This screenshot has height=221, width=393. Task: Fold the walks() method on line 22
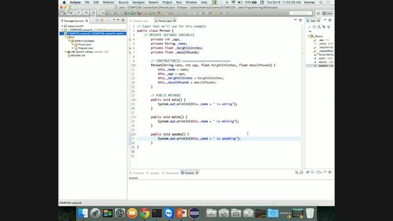click(x=136, y=117)
